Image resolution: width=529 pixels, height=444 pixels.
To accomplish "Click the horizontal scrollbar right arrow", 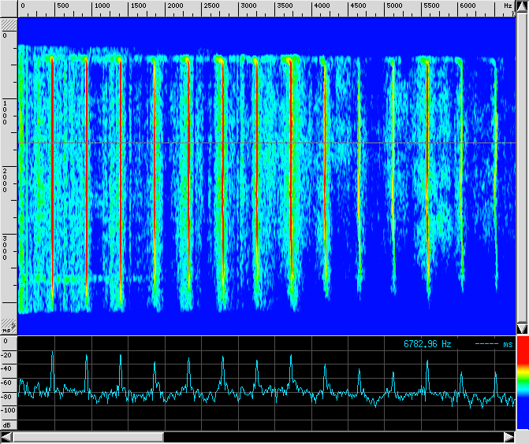I will (509, 437).
